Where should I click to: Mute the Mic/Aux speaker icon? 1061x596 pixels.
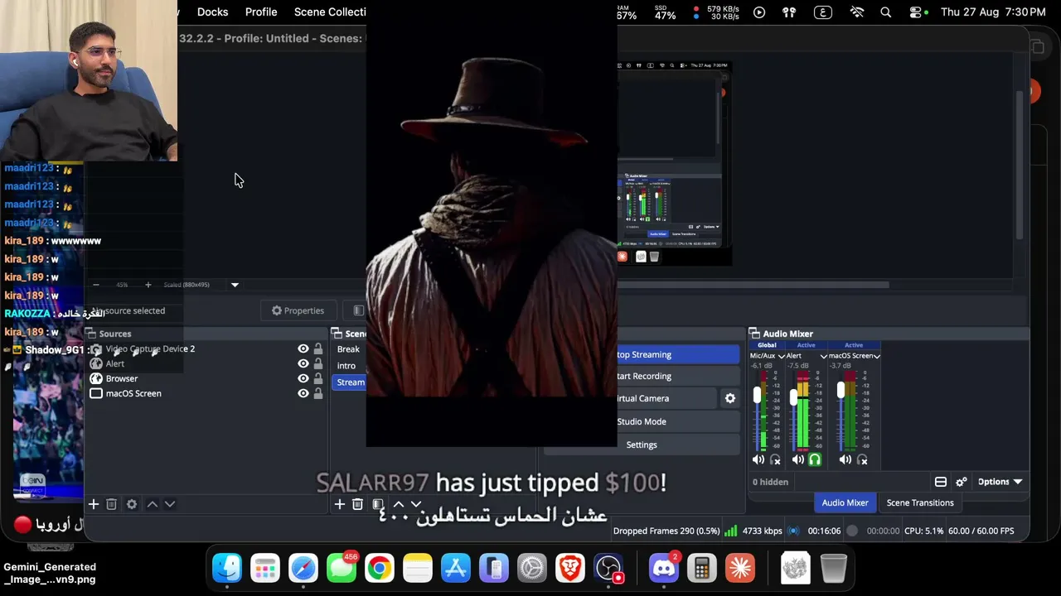coord(758,459)
